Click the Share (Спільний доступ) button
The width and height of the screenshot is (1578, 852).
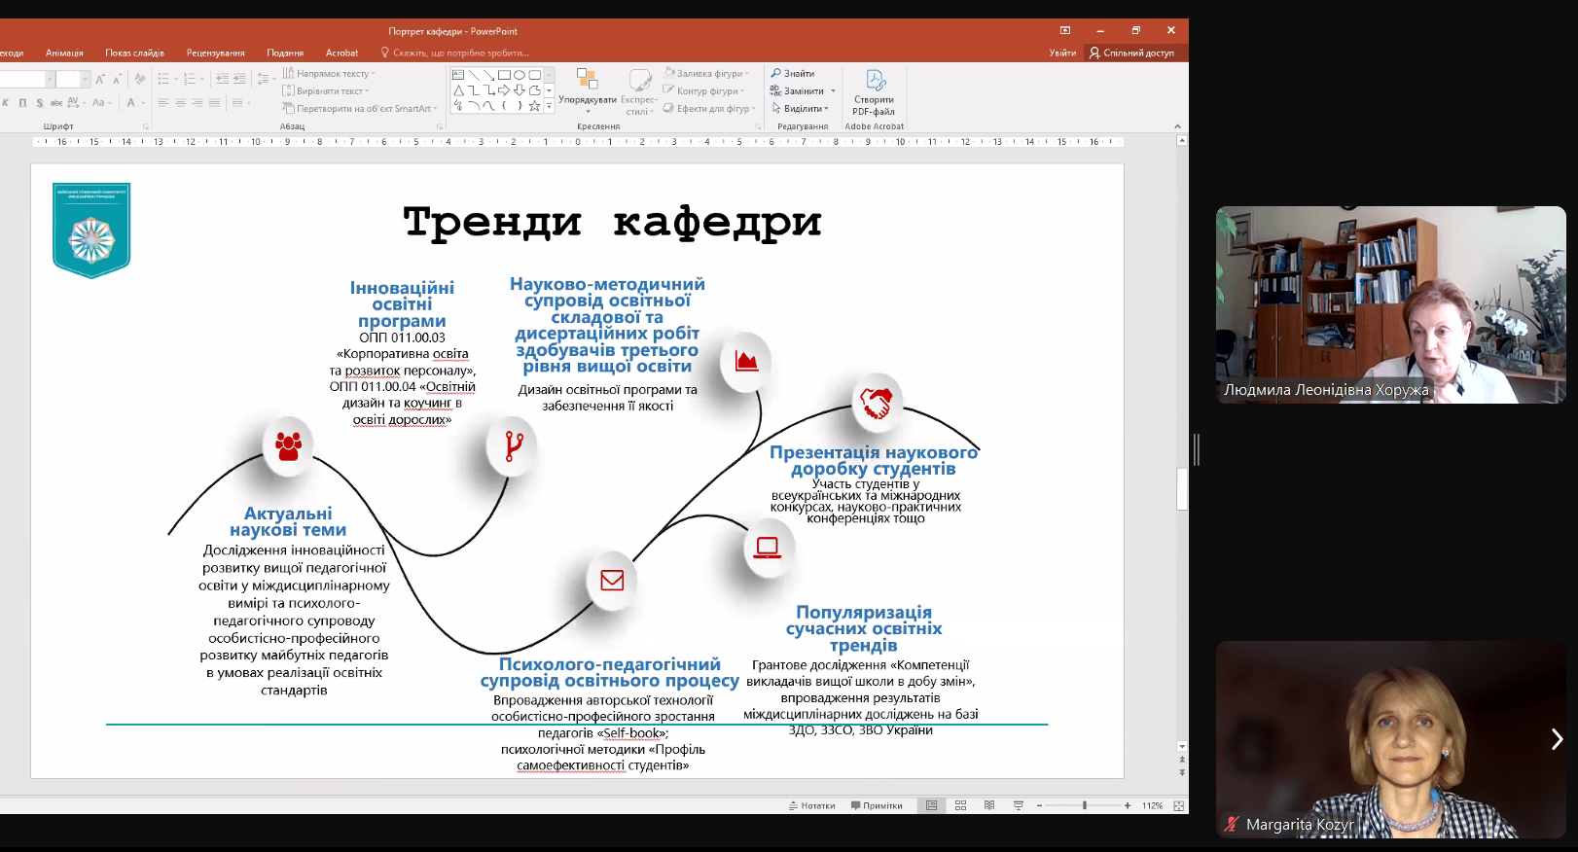1131,53
